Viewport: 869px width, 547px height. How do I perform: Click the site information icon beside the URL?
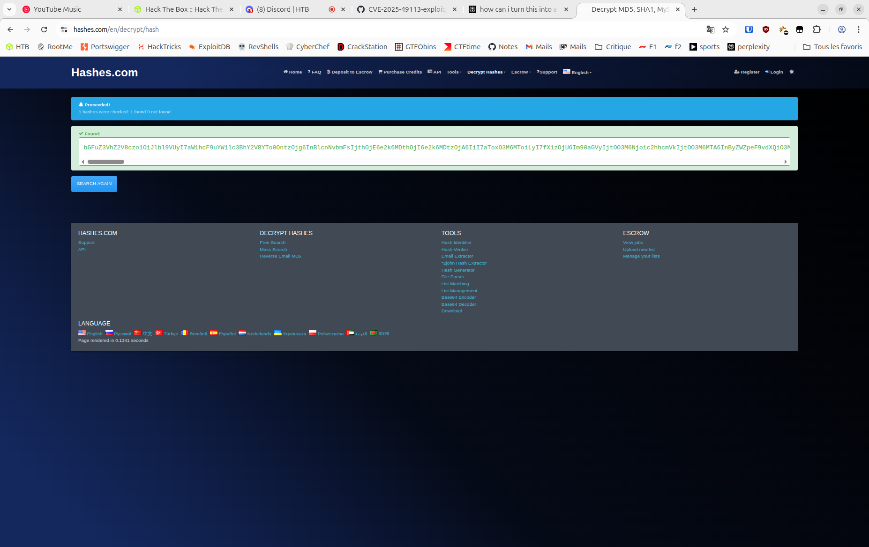tap(64, 30)
